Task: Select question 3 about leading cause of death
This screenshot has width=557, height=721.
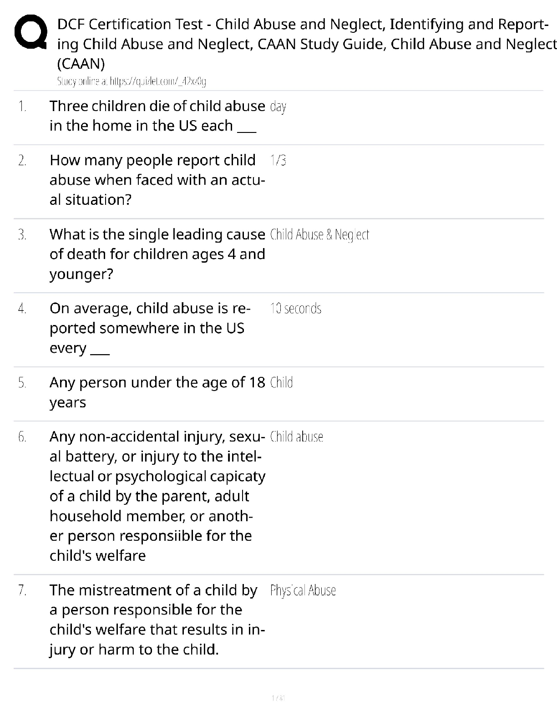Action: [x=157, y=254]
